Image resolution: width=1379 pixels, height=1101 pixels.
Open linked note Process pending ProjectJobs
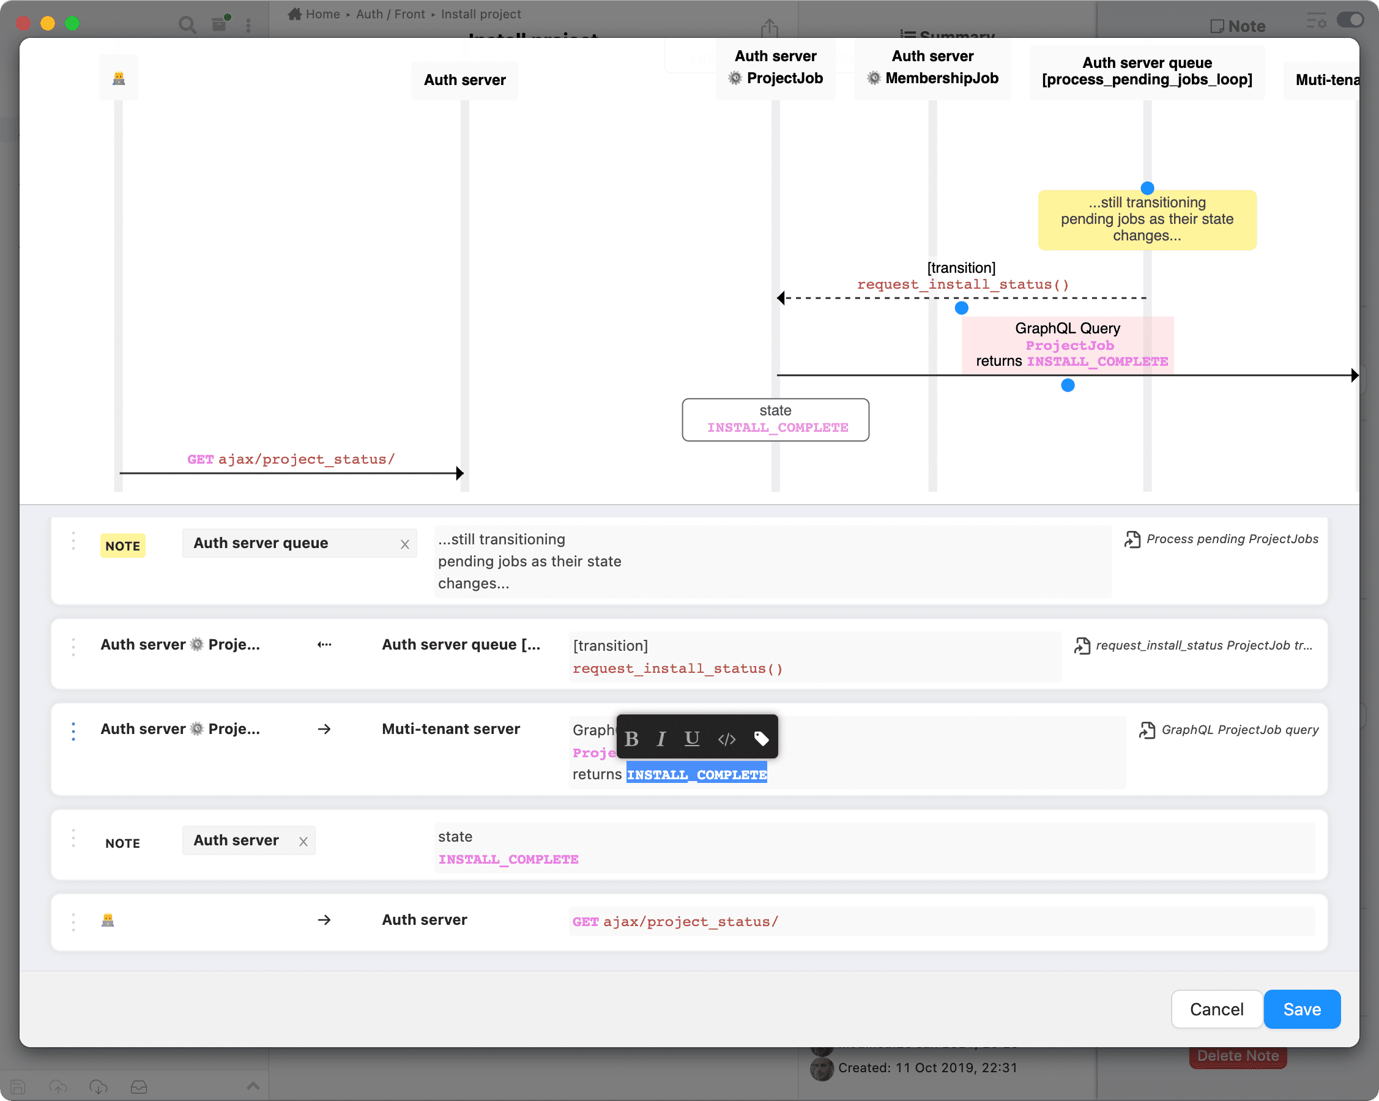pyautogui.click(x=1221, y=539)
